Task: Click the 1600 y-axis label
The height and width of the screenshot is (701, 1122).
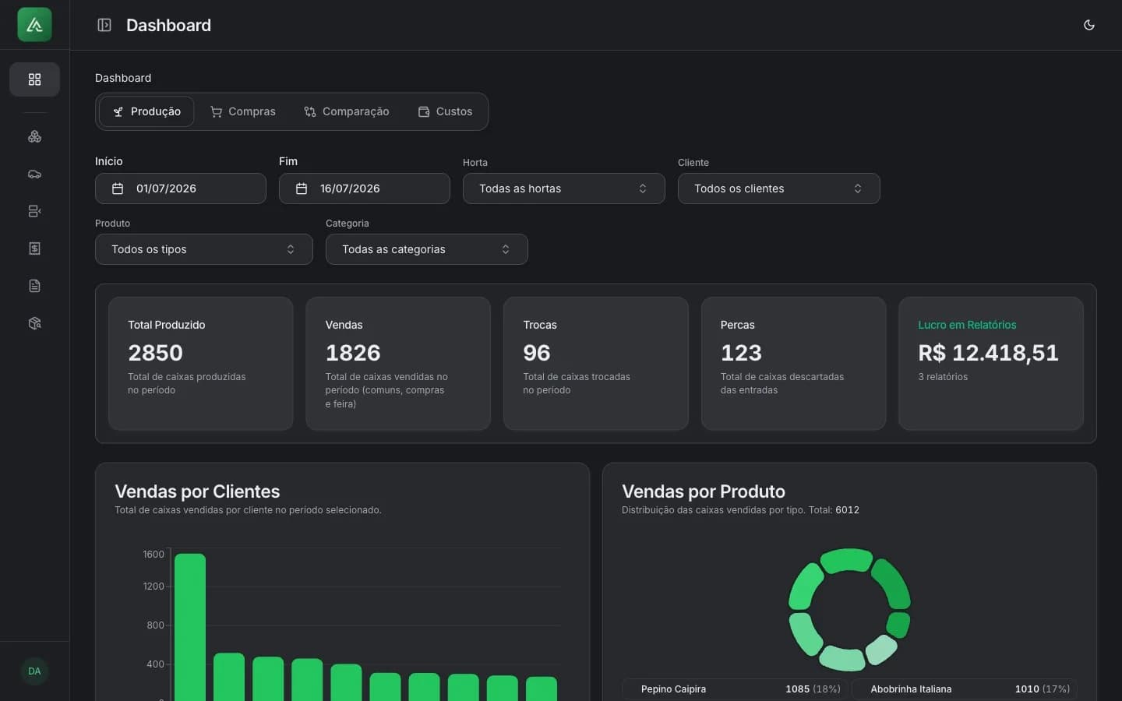Action: 153,555
